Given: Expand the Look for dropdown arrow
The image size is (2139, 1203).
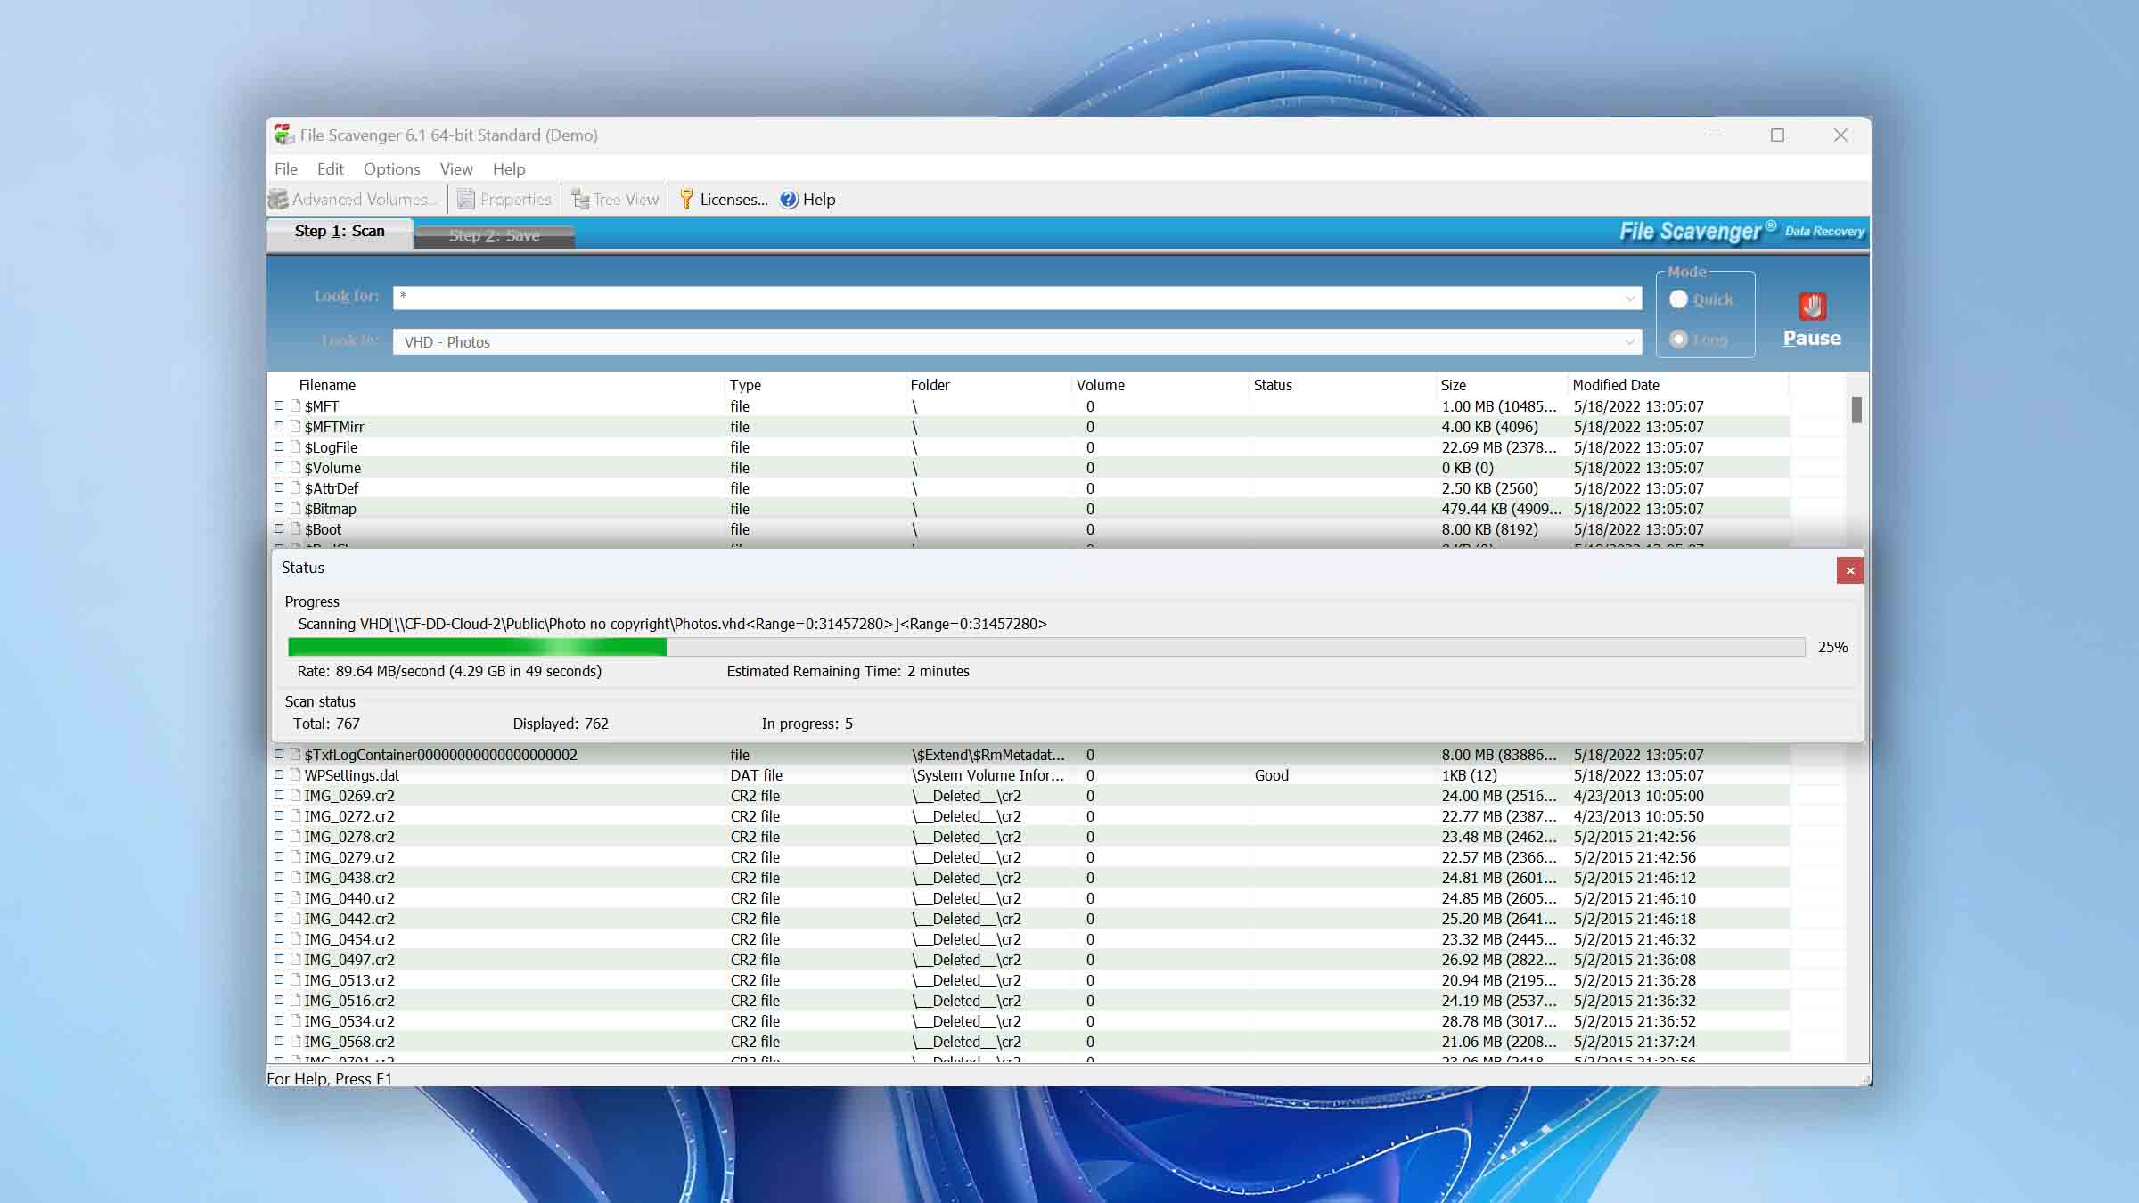Looking at the screenshot, I should (x=1629, y=299).
